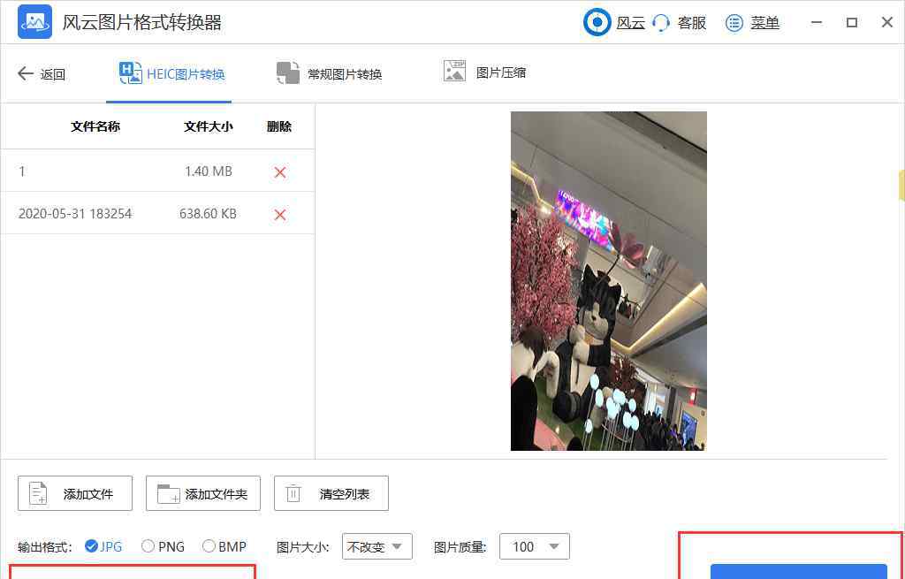
Task: Maximize the converter window
Action: click(x=852, y=22)
